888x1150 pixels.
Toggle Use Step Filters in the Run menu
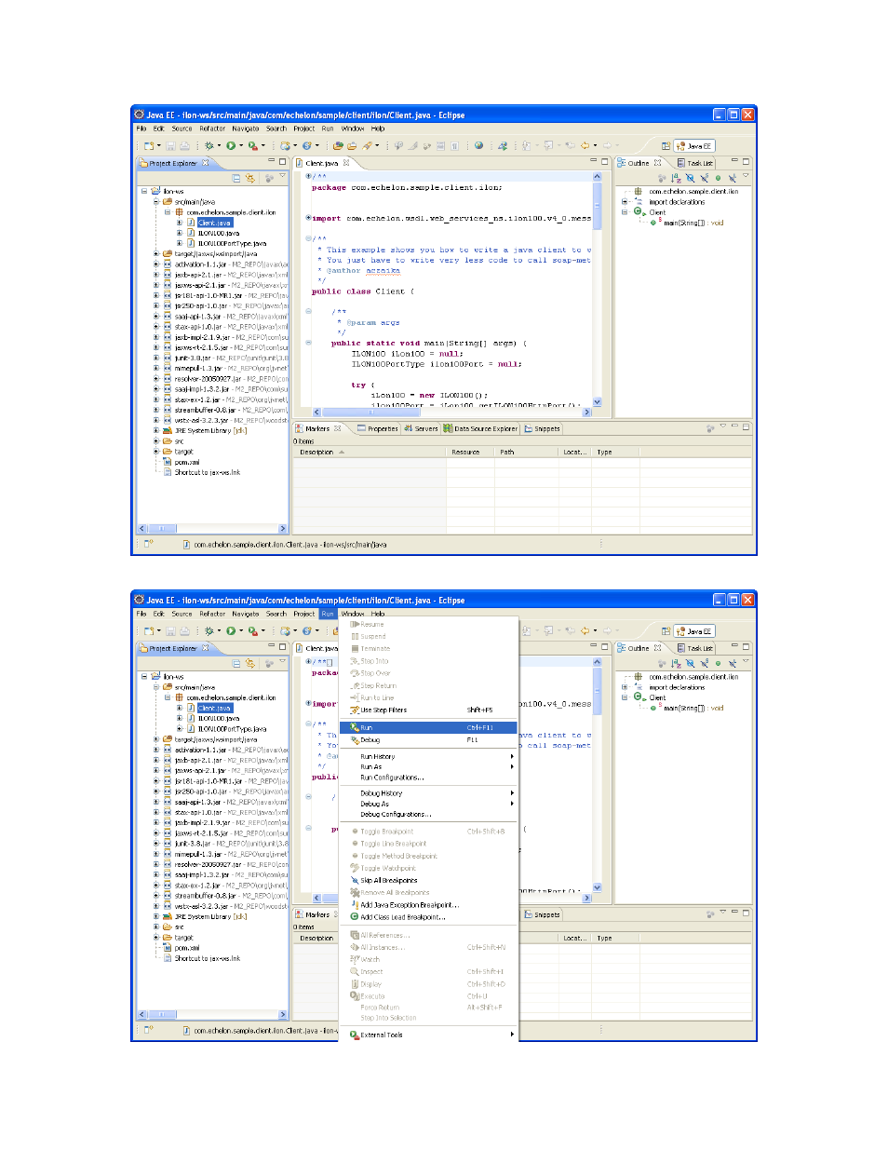(429, 710)
